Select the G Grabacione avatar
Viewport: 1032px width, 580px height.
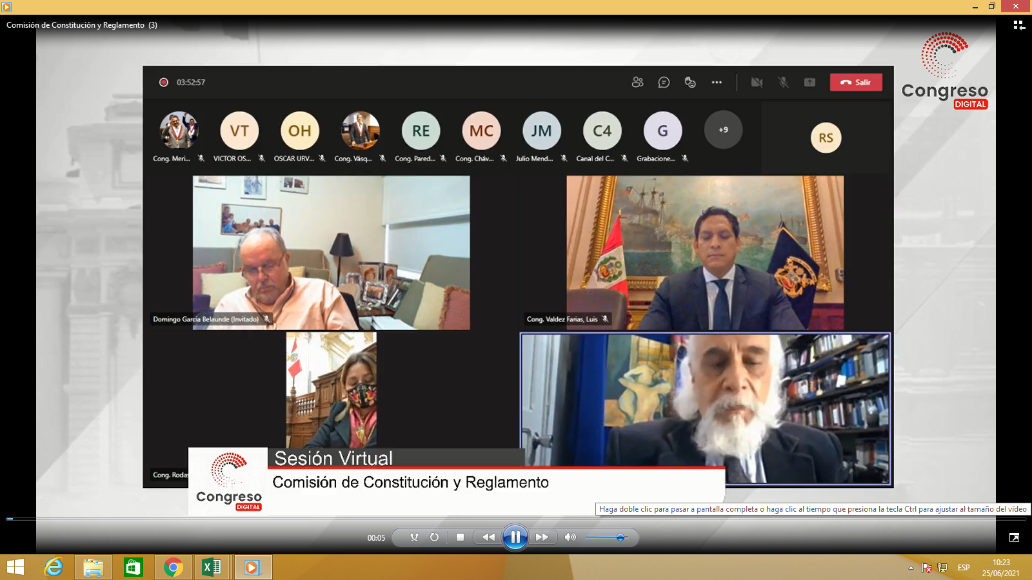pyautogui.click(x=662, y=131)
